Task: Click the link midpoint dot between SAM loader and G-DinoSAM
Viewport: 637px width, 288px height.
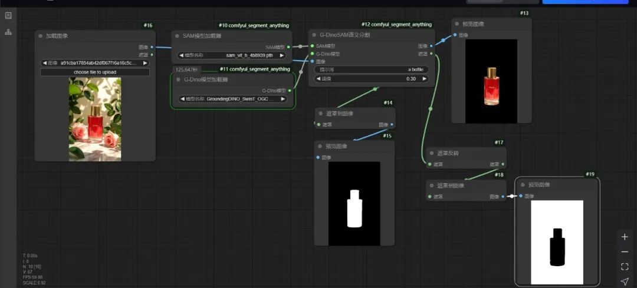Action: pos(300,47)
